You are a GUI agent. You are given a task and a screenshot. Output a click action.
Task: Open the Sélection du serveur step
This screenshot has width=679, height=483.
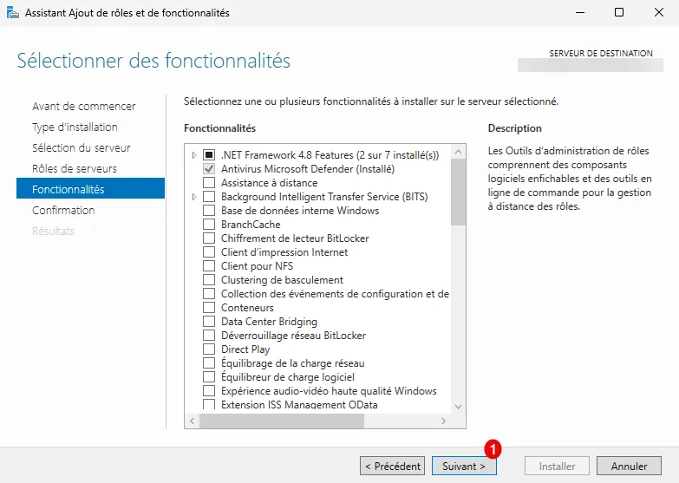click(81, 148)
